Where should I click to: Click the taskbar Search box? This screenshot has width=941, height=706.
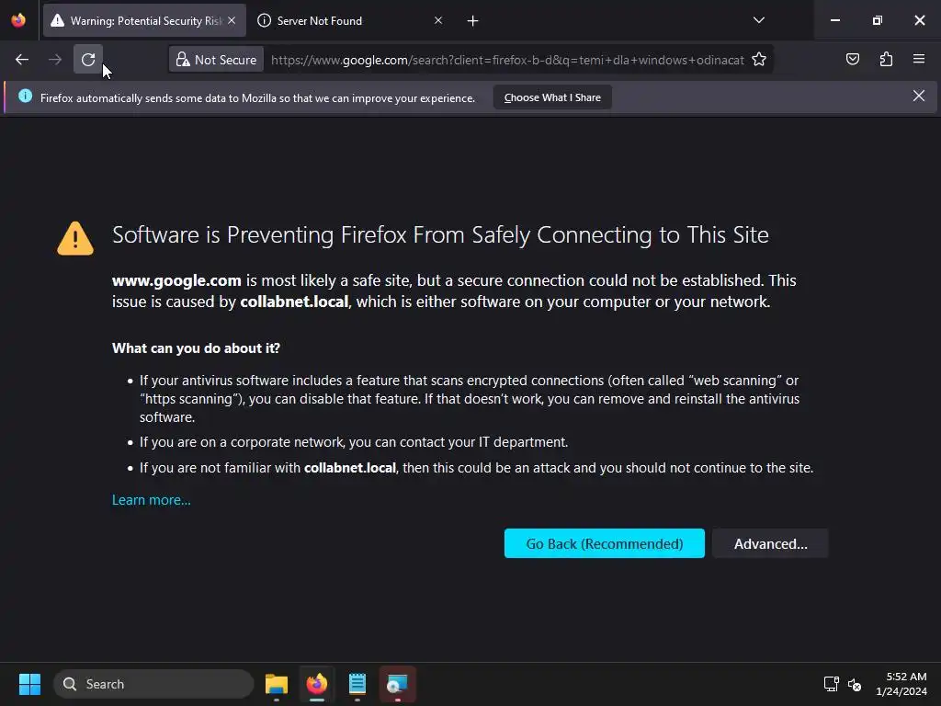(154, 684)
